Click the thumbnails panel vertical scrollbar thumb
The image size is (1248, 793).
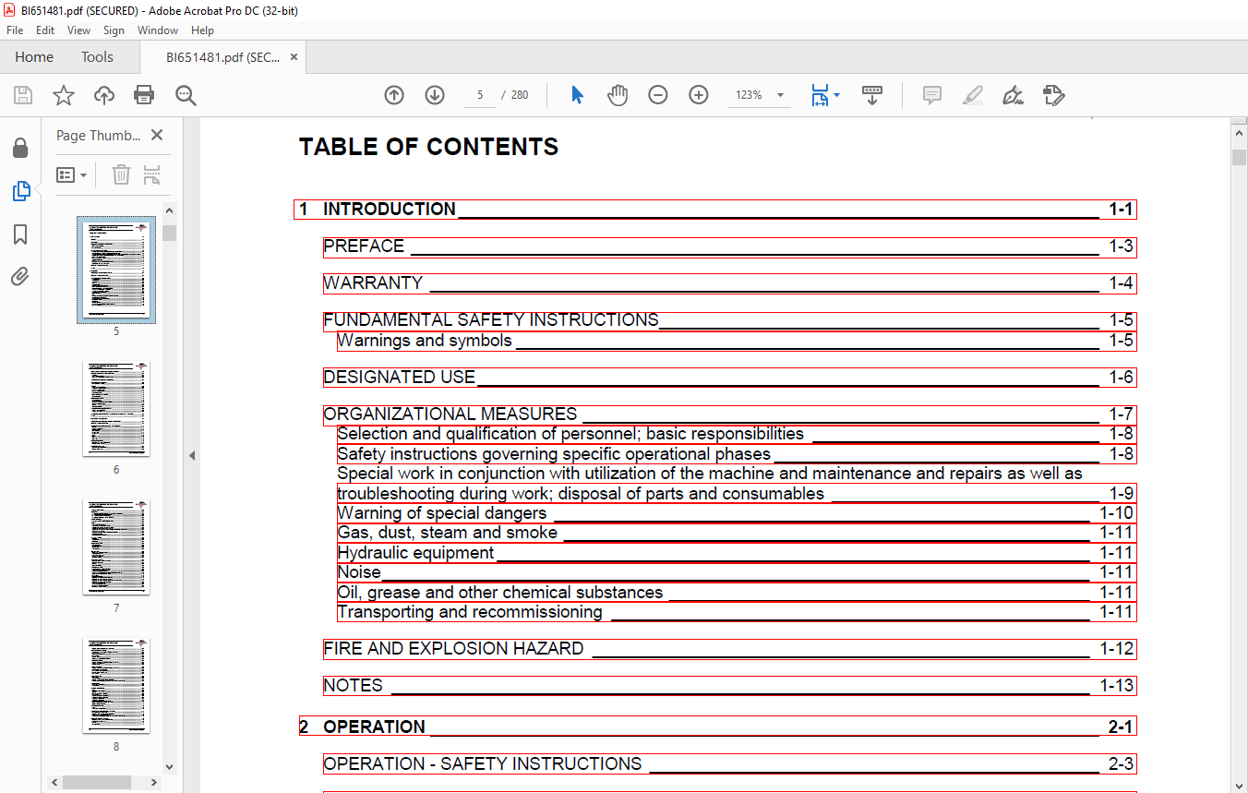[x=169, y=233]
